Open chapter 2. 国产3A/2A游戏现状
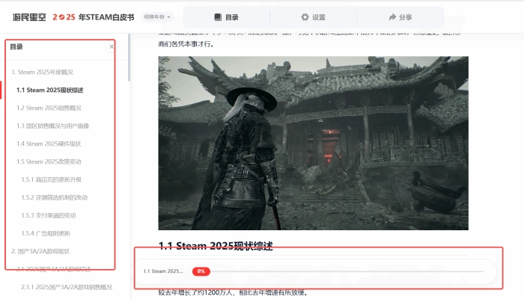This screenshot has height=299, width=524. click(x=40, y=251)
